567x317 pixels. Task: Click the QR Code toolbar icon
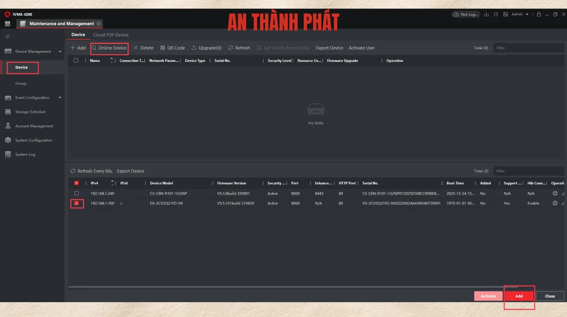172,48
